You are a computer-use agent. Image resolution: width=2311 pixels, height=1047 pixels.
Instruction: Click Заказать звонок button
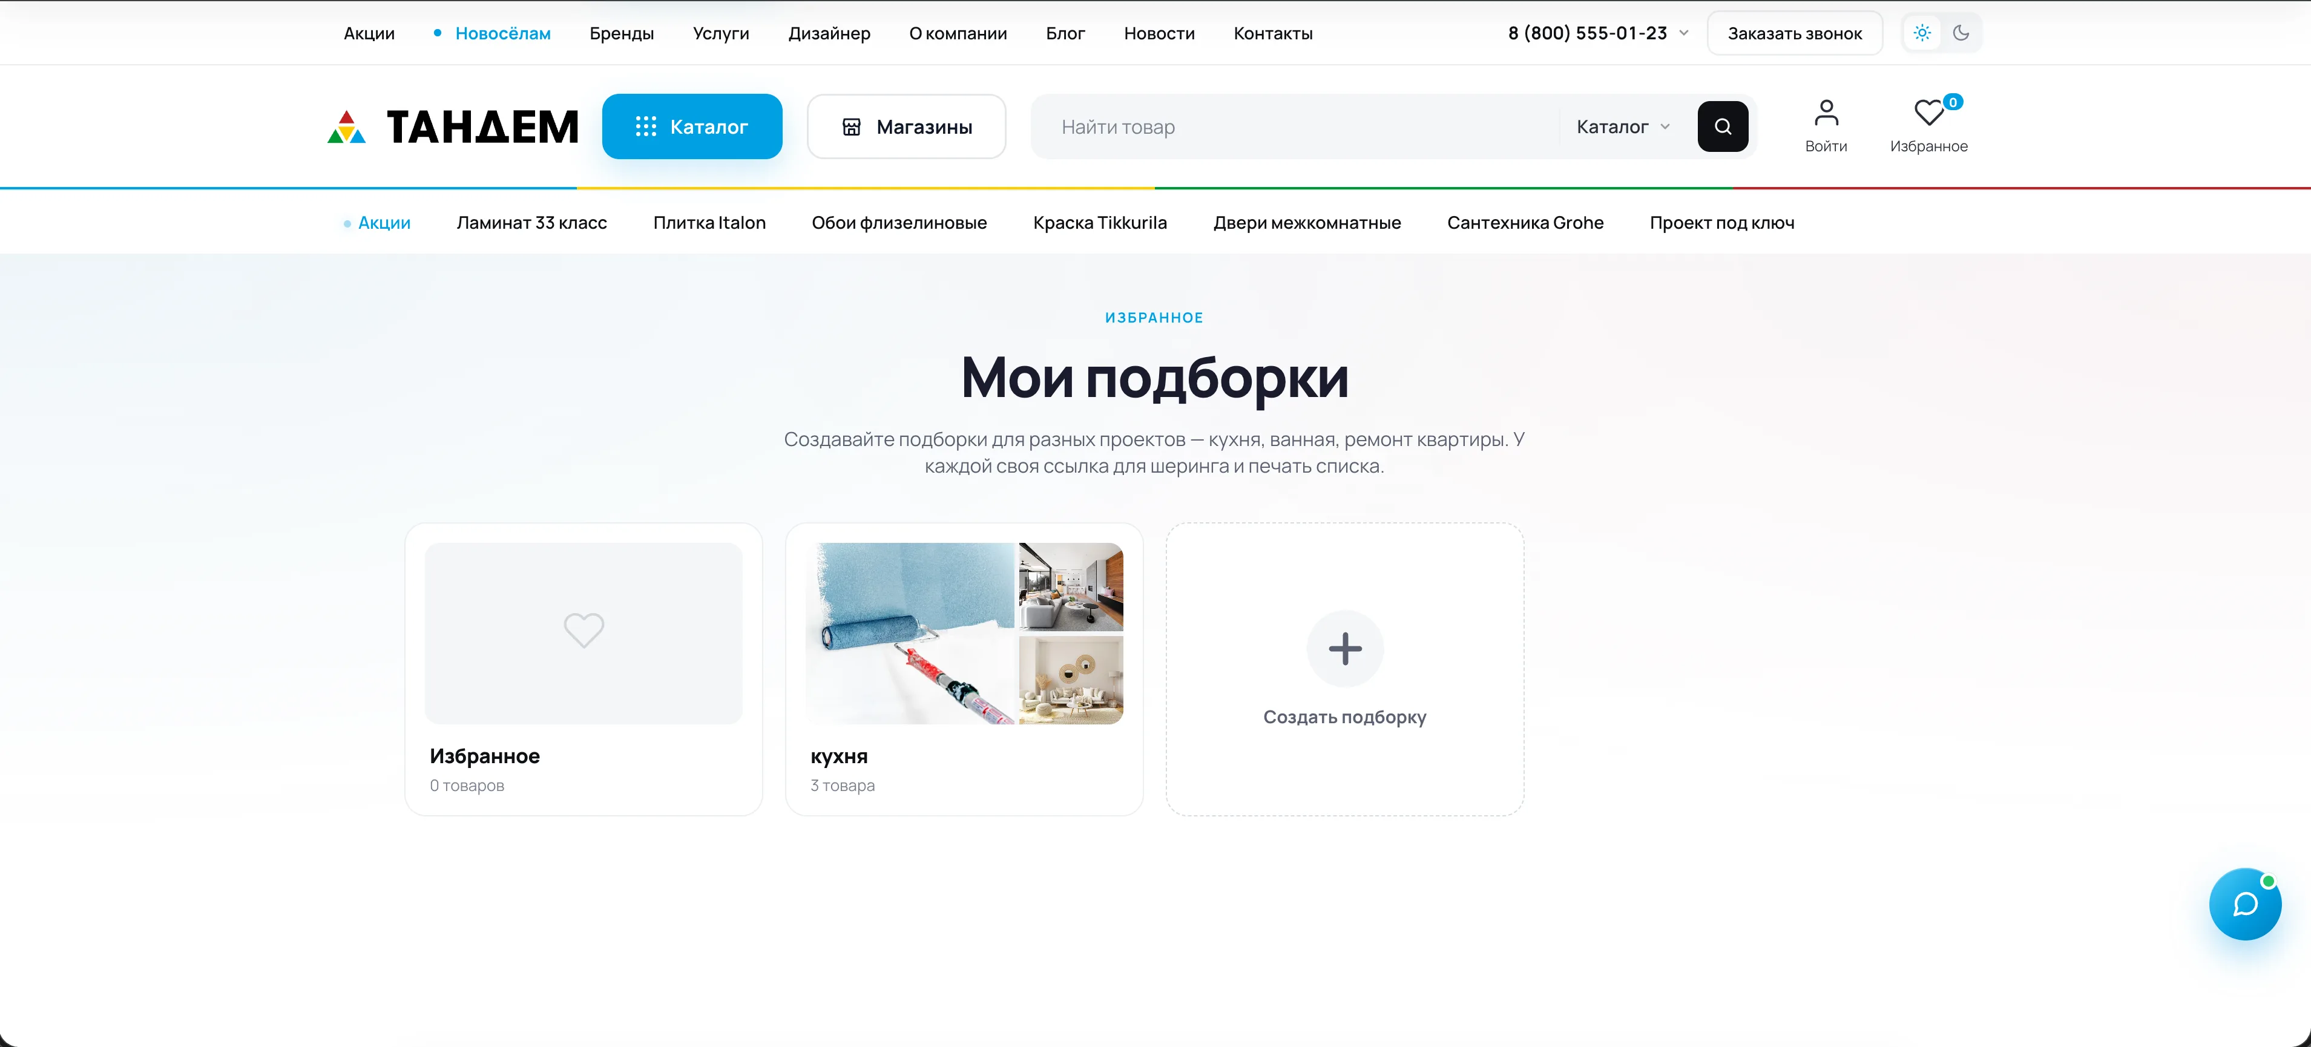[1794, 33]
